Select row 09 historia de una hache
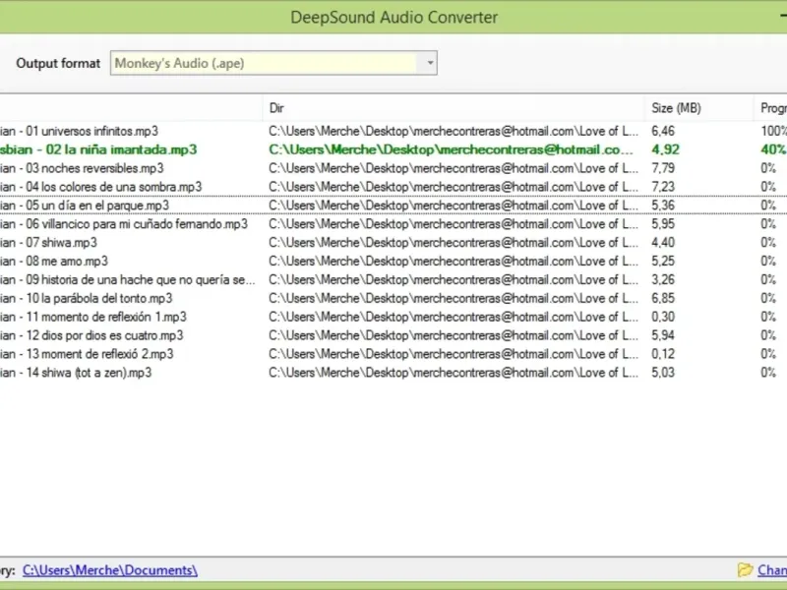 [x=393, y=279]
